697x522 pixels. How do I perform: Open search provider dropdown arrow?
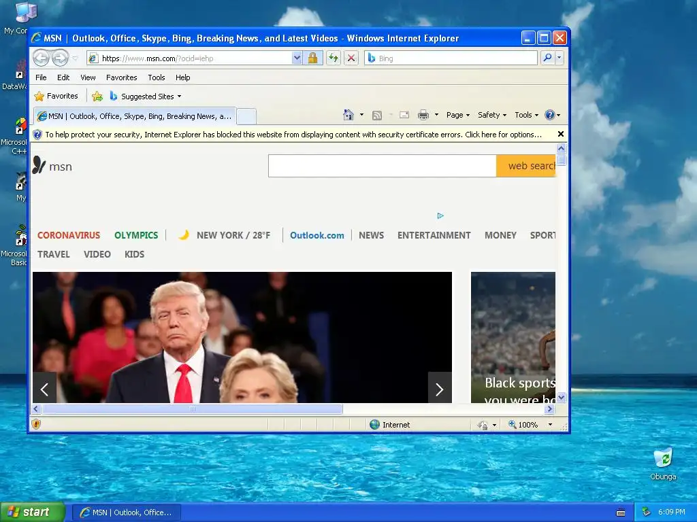tap(560, 58)
